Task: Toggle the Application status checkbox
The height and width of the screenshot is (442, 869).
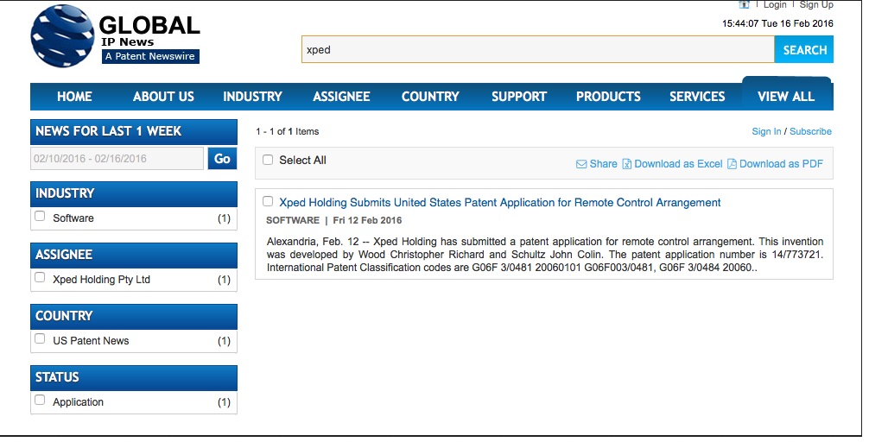Action: click(x=40, y=401)
